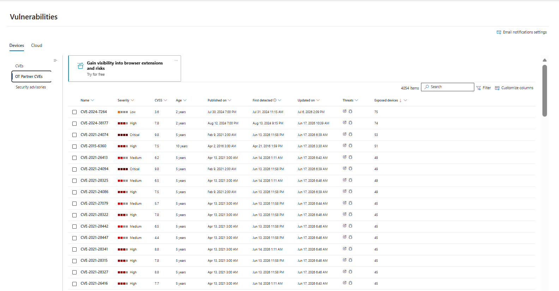The width and height of the screenshot is (559, 291).
Task: Click threat insights icon for CVE-2021-28442
Action: click(345, 226)
